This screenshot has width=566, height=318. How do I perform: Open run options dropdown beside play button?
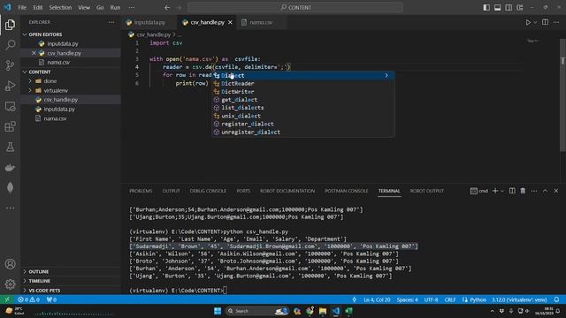(x=535, y=22)
